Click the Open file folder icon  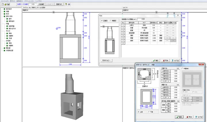click(5, 4)
